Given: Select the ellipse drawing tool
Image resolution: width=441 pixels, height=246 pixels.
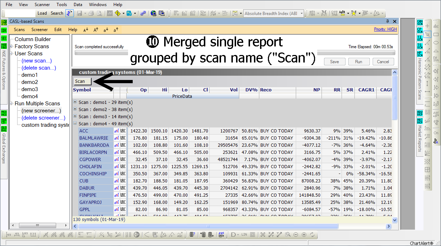Looking at the screenshot, I should [436, 42].
